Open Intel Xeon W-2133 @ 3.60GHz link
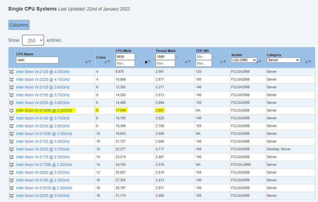This screenshot has width=318, height=202. [43, 87]
